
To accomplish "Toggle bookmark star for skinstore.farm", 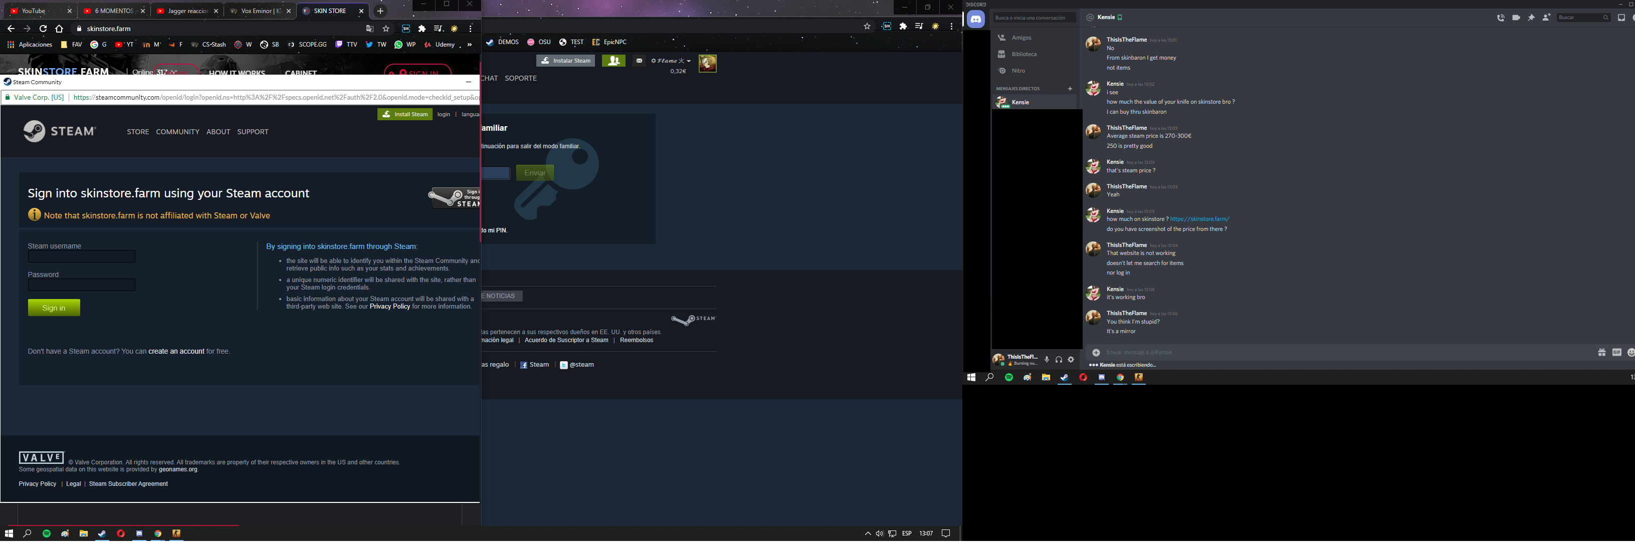I will click(x=386, y=29).
